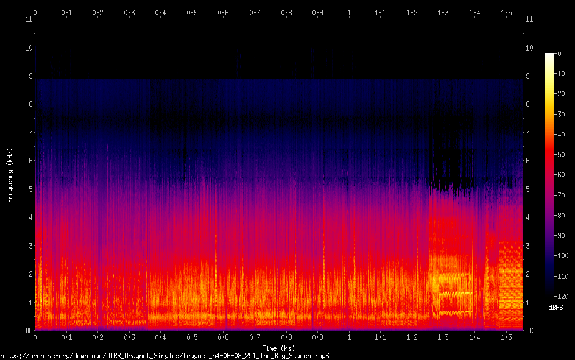Open the archive.org MP3 download URL

pos(164,355)
